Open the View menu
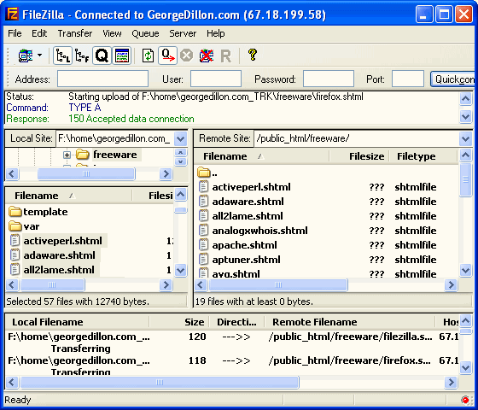This screenshot has height=410, width=478. [x=112, y=33]
